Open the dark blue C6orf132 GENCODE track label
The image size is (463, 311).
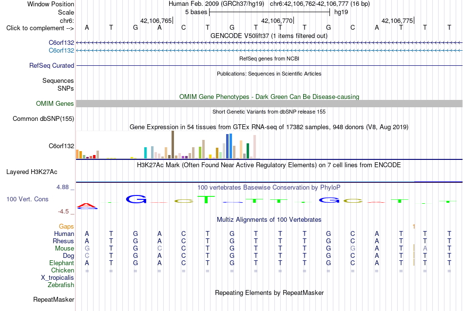coord(61,43)
